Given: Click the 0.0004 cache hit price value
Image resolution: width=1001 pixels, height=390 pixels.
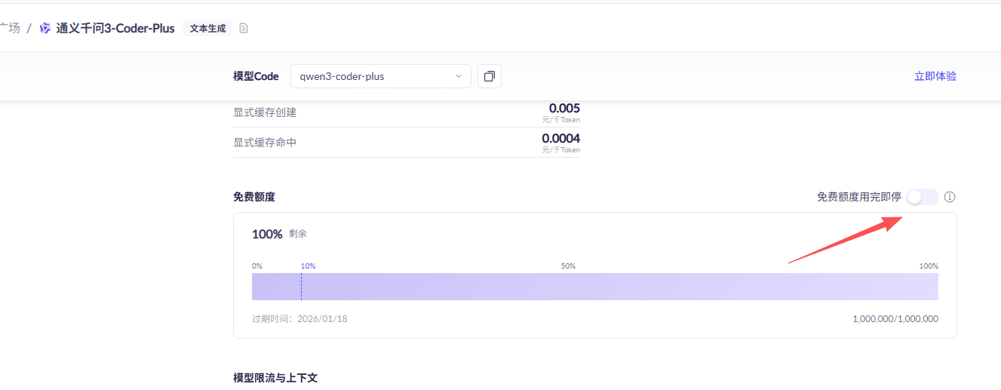Looking at the screenshot, I should click(x=560, y=139).
